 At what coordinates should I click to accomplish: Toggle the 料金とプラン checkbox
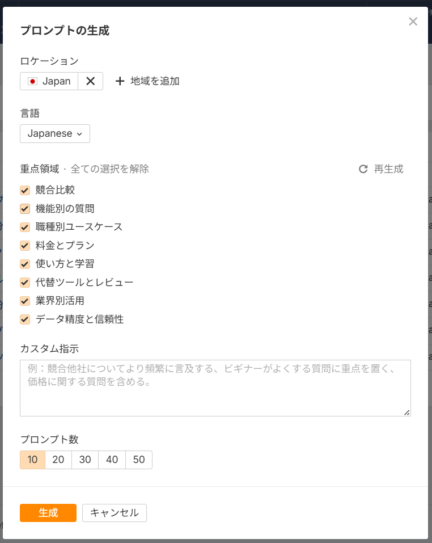tap(24, 246)
